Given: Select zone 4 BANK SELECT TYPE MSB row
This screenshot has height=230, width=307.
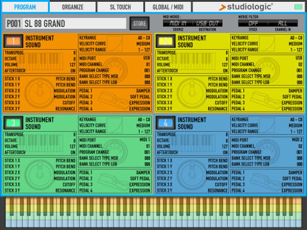Looking at the screenshot, I should point(267,158).
